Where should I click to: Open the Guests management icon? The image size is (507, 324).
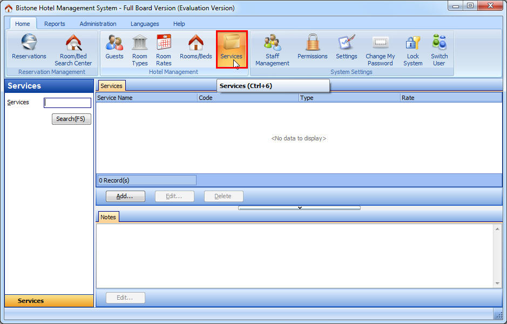(114, 48)
